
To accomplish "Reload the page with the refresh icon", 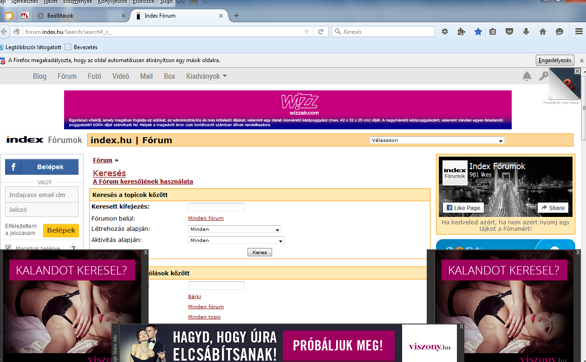I will (320, 32).
